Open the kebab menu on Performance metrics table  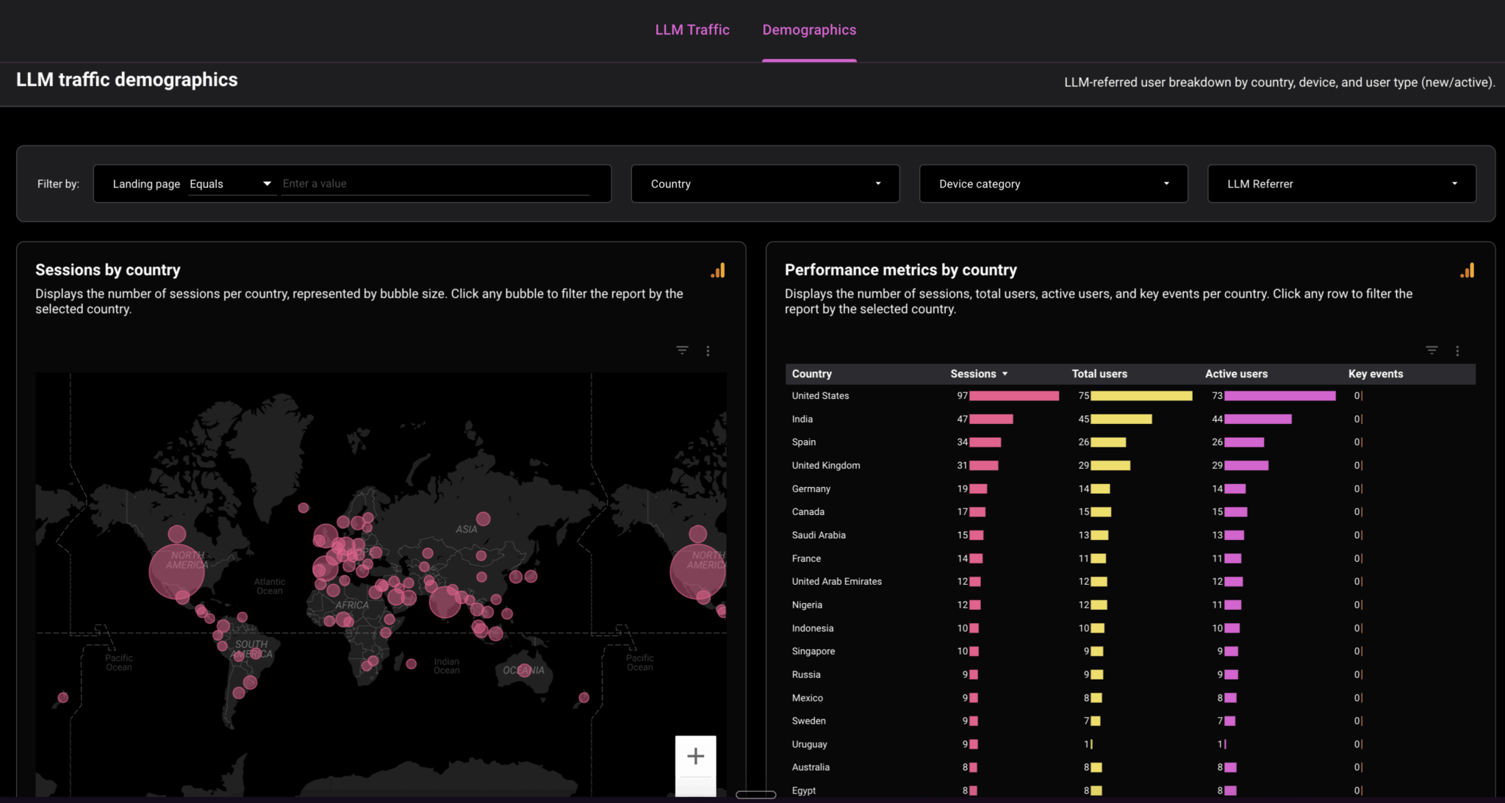tap(1458, 350)
